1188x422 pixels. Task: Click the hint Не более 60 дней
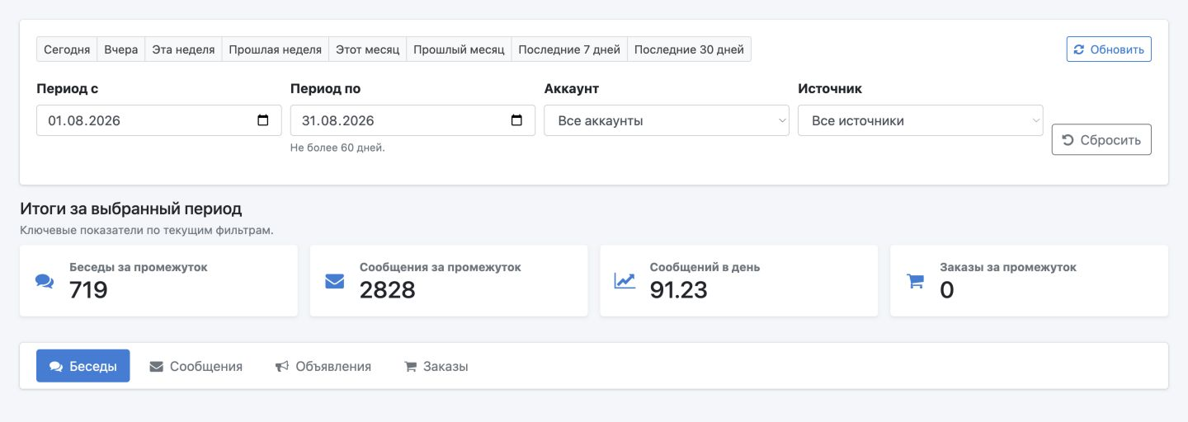tap(337, 148)
